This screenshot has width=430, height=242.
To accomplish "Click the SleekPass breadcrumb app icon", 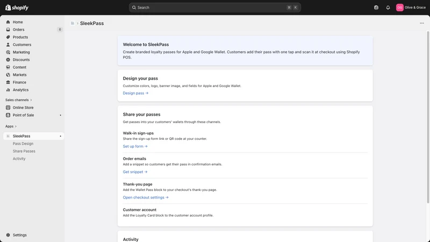I will (73, 23).
